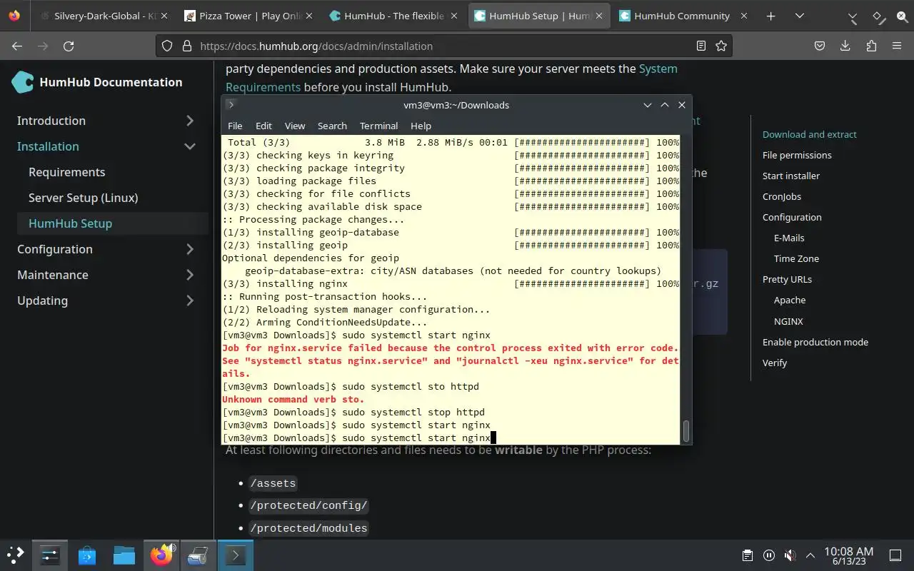The width and height of the screenshot is (914, 571).
Task: Click the Firefox back arrow button
Action: tap(17, 46)
